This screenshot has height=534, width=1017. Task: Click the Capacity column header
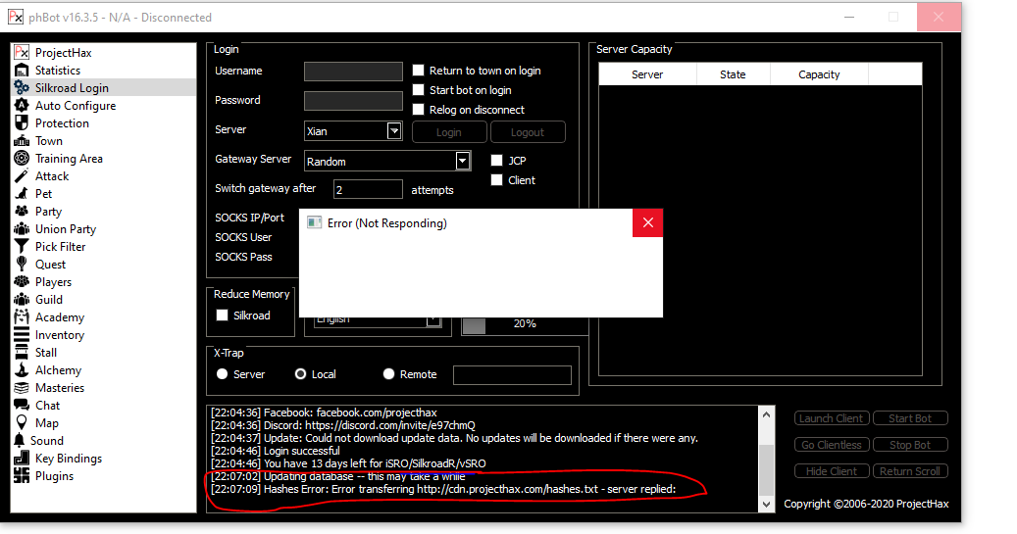[819, 74]
